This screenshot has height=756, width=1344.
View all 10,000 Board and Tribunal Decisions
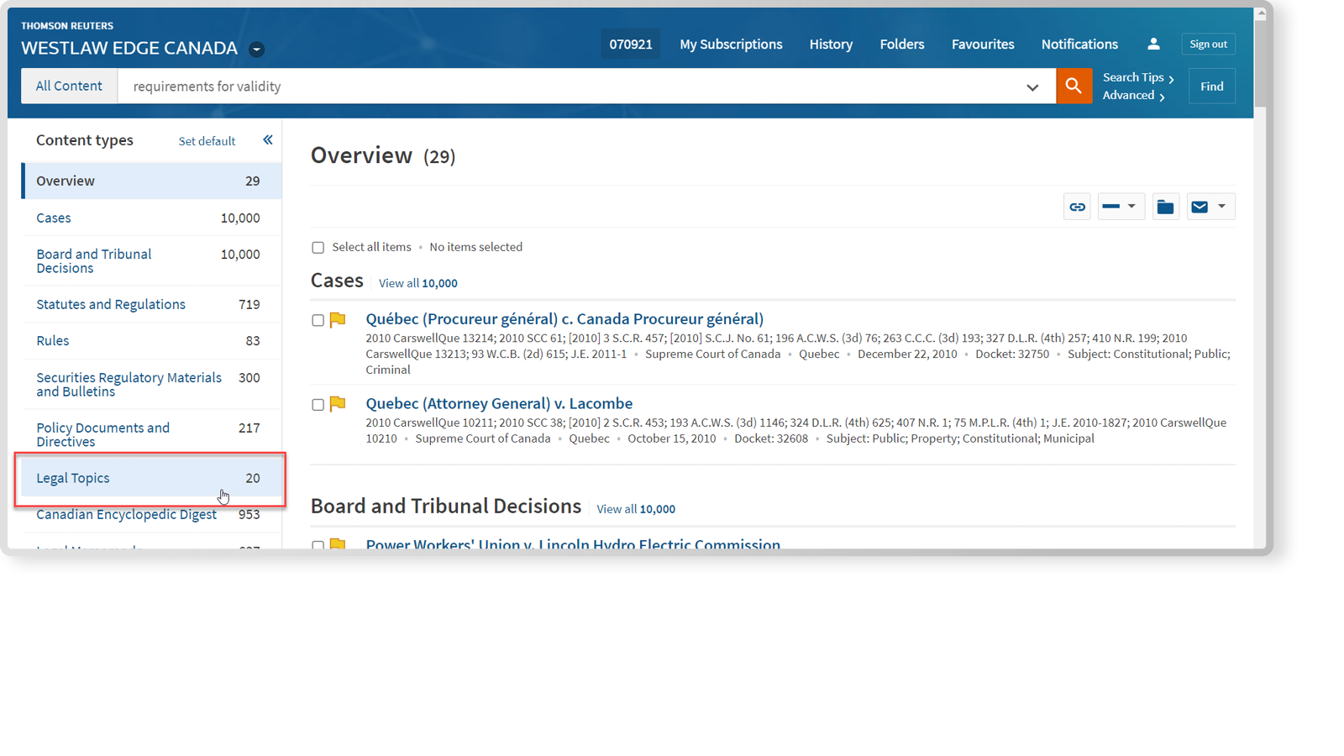click(636, 509)
